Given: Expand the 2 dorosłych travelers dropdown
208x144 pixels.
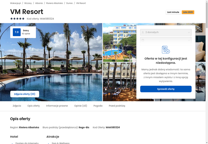Looking at the screenshot, I should click(166, 32).
